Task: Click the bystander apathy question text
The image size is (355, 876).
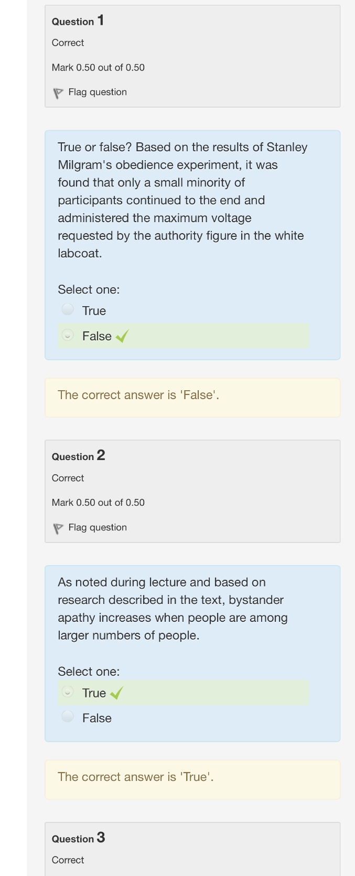Action: click(x=173, y=609)
